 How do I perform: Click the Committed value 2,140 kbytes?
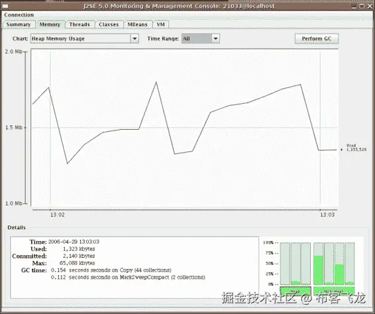click(x=79, y=256)
